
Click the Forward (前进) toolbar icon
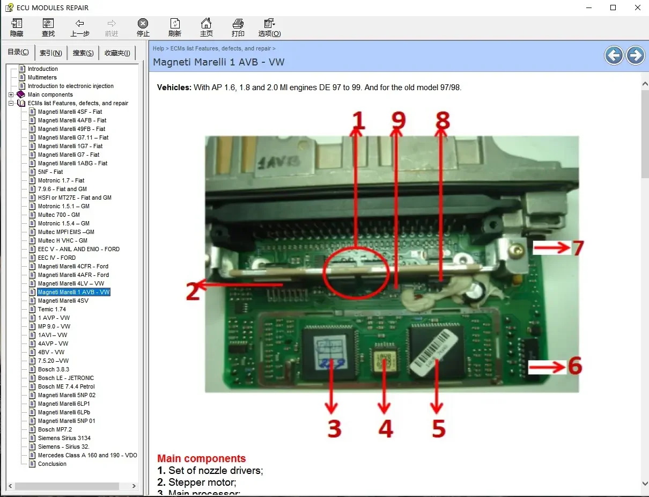click(112, 27)
